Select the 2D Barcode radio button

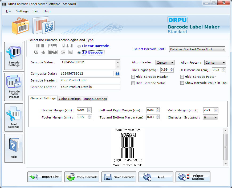(x=79, y=53)
